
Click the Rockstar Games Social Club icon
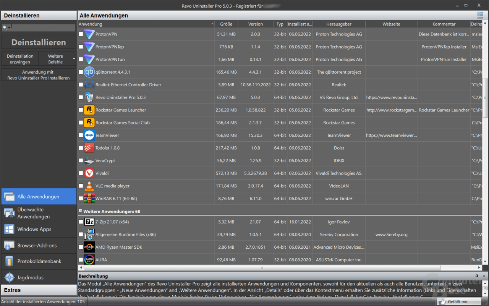point(89,122)
